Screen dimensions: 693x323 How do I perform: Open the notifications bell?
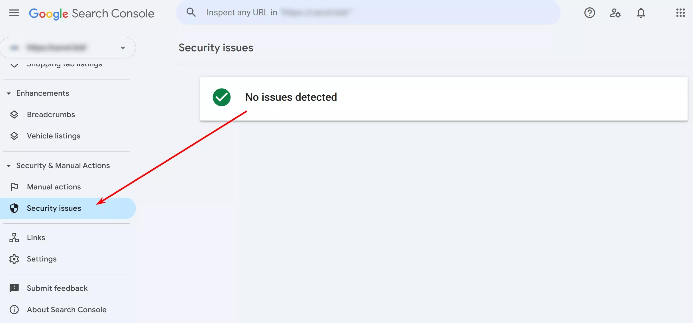click(x=641, y=13)
